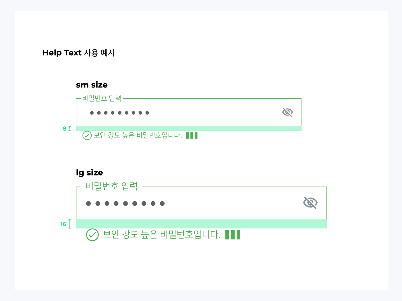Click the lg size help text message
This screenshot has width=402, height=301.
click(x=162, y=234)
